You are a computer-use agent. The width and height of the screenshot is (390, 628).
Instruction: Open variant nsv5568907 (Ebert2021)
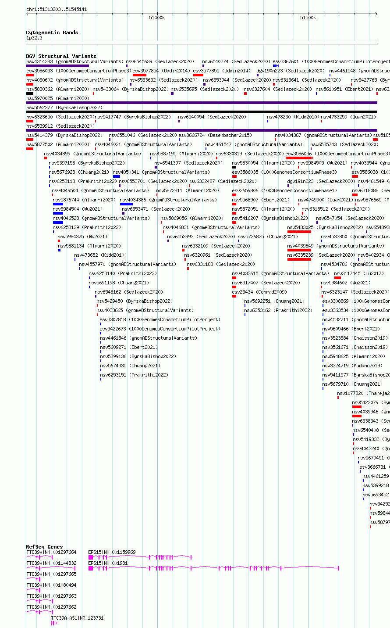click(261, 200)
